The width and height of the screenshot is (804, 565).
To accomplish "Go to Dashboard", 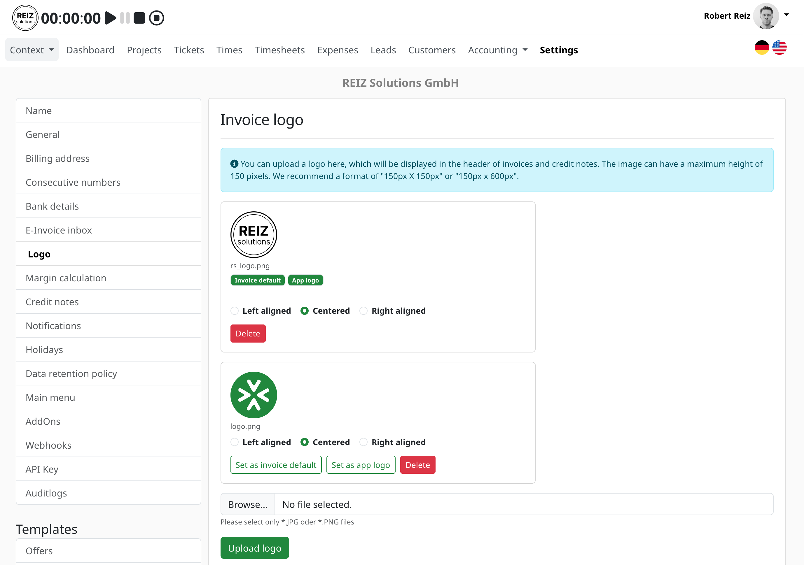I will [x=90, y=50].
